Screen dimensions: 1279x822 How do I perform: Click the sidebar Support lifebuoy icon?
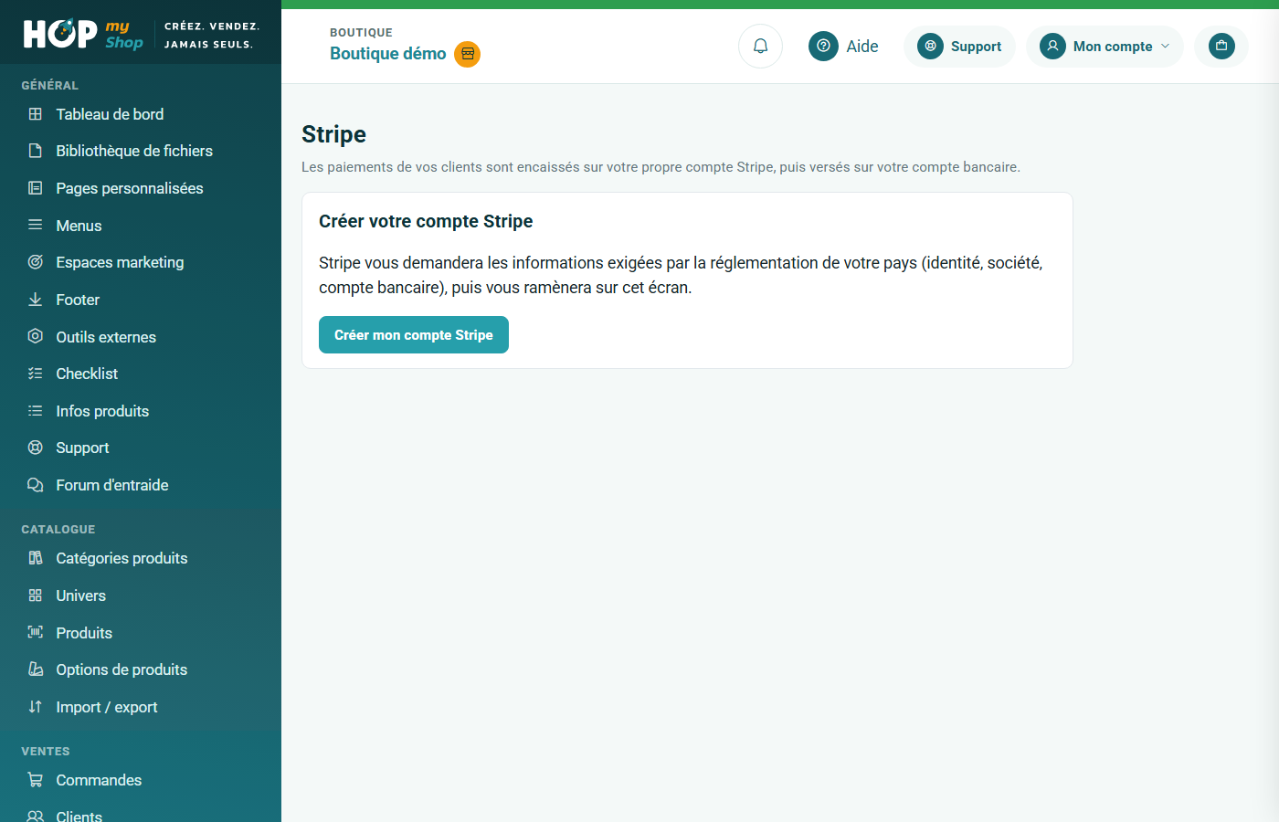(35, 448)
